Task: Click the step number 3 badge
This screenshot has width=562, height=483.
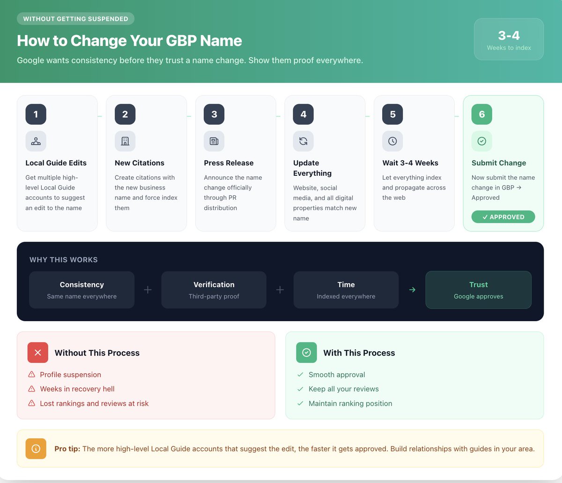Action: pos(214,114)
